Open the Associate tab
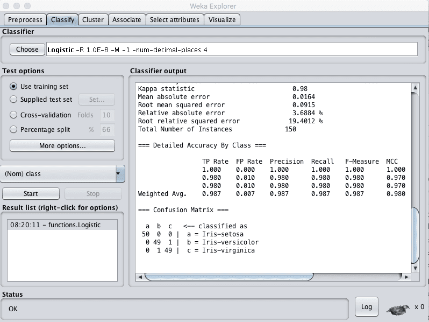 (127, 20)
